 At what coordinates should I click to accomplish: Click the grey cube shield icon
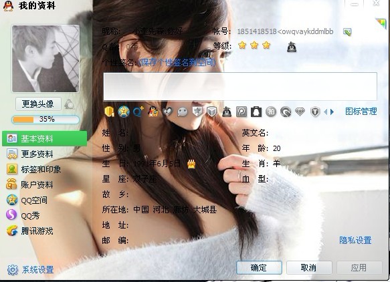[212, 112]
